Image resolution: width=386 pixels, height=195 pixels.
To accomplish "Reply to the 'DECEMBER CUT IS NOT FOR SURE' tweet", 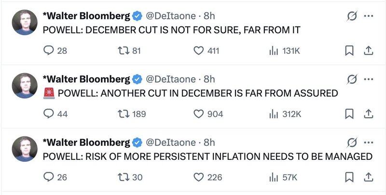I will (49, 51).
